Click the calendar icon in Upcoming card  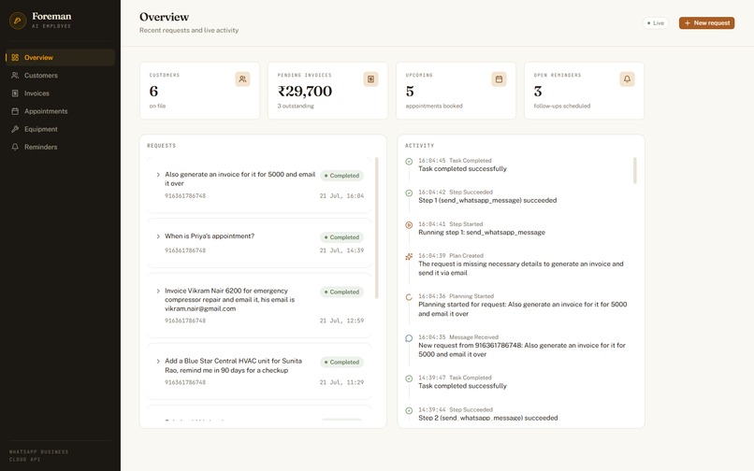[499, 78]
